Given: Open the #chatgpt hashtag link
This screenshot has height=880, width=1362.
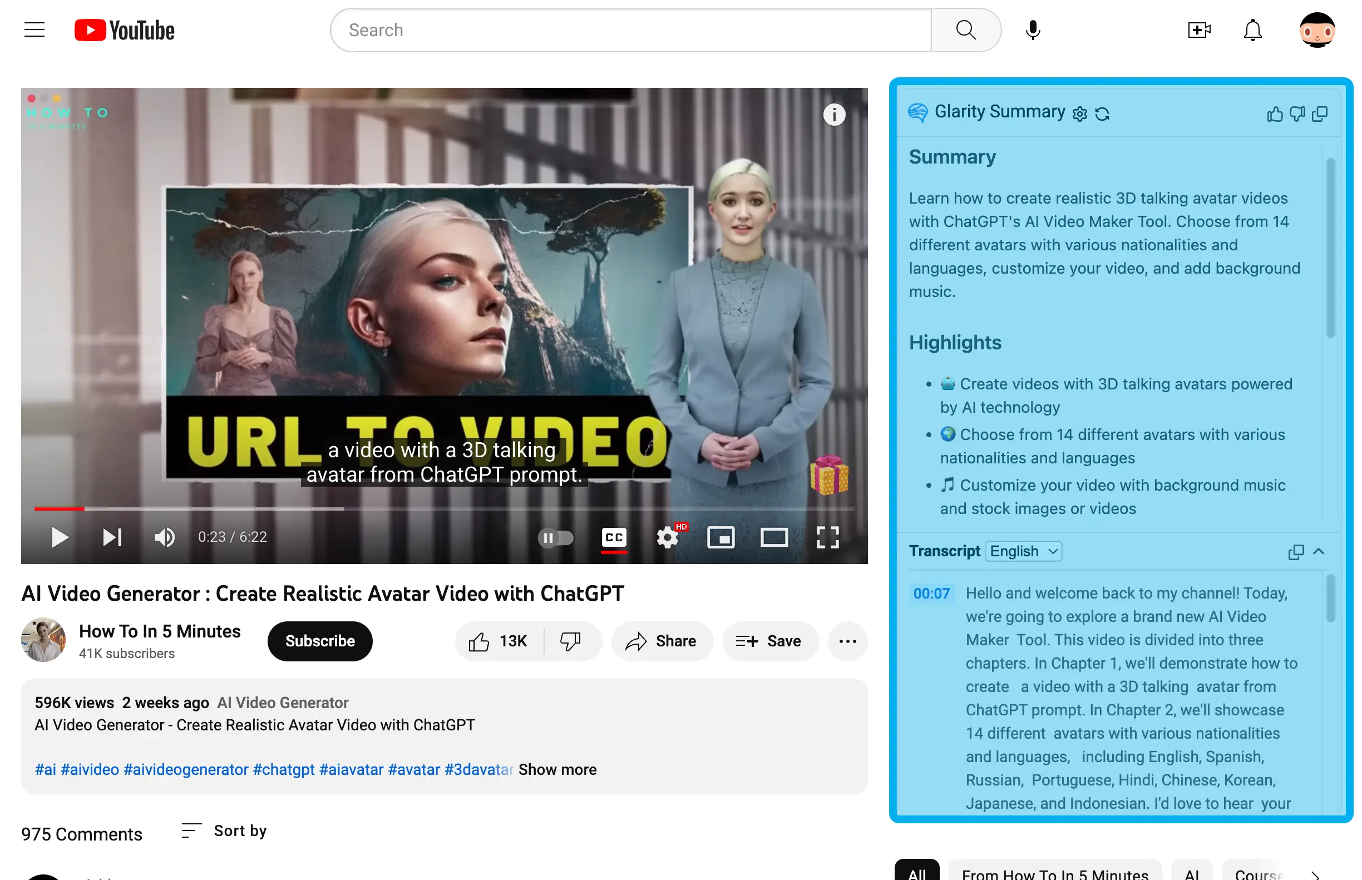Looking at the screenshot, I should [x=284, y=769].
